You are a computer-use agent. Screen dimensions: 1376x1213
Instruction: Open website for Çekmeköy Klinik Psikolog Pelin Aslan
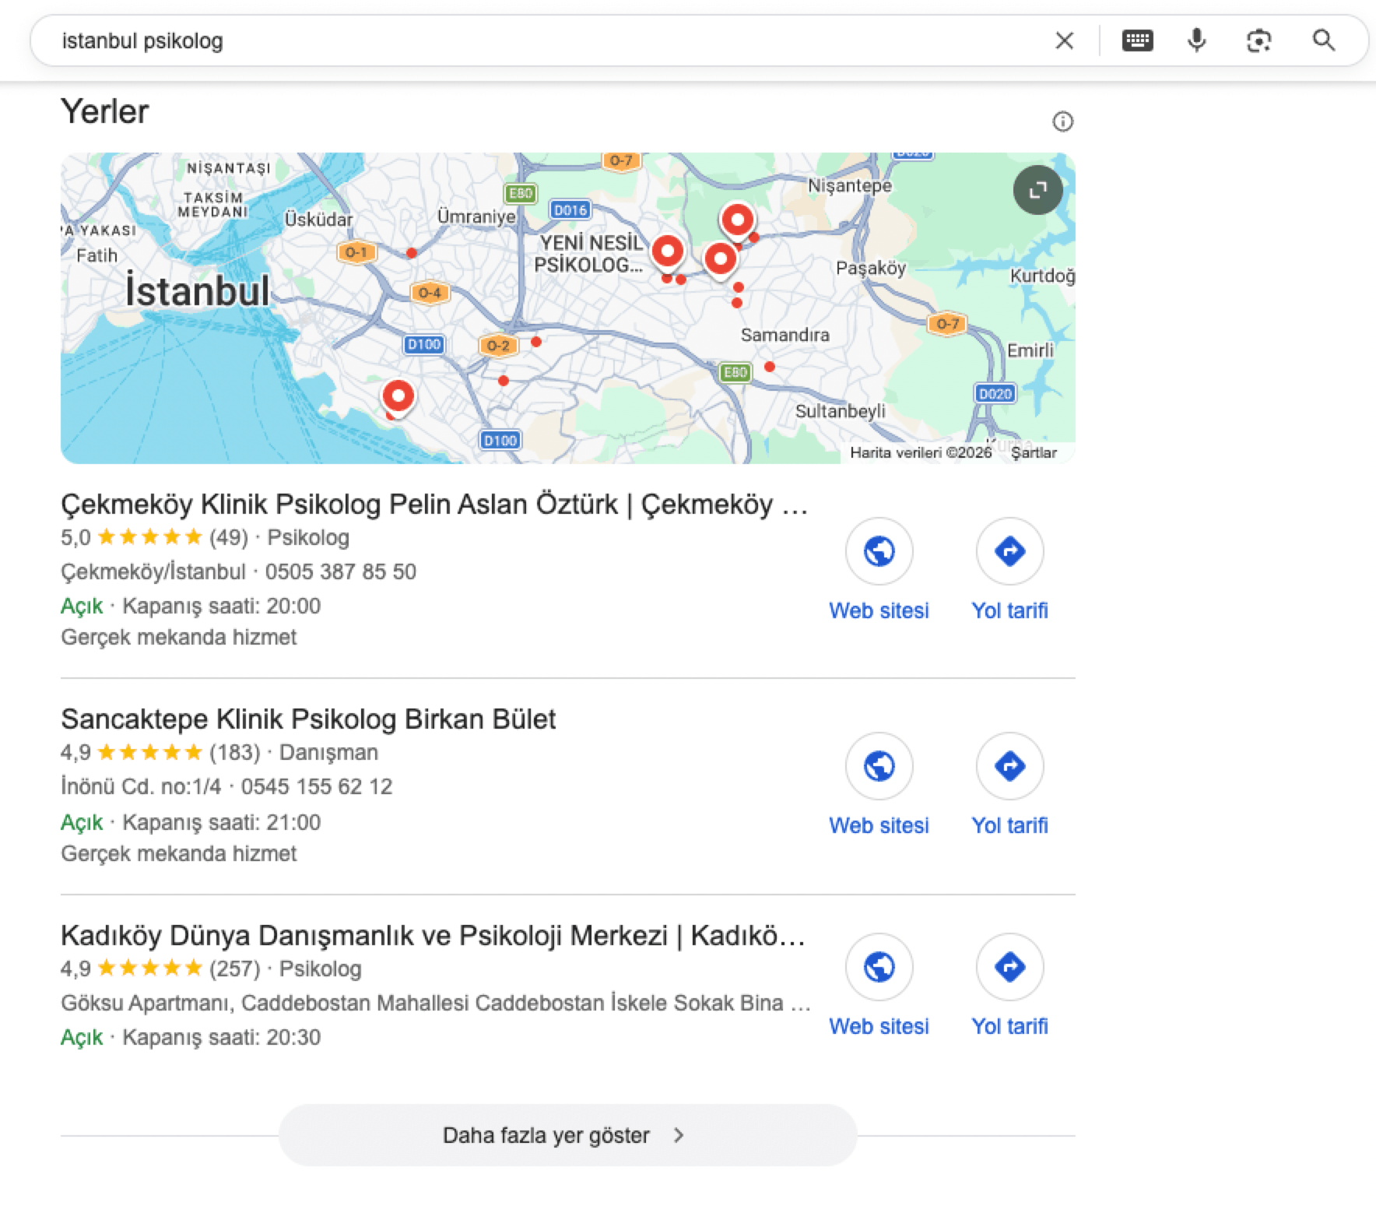879,552
